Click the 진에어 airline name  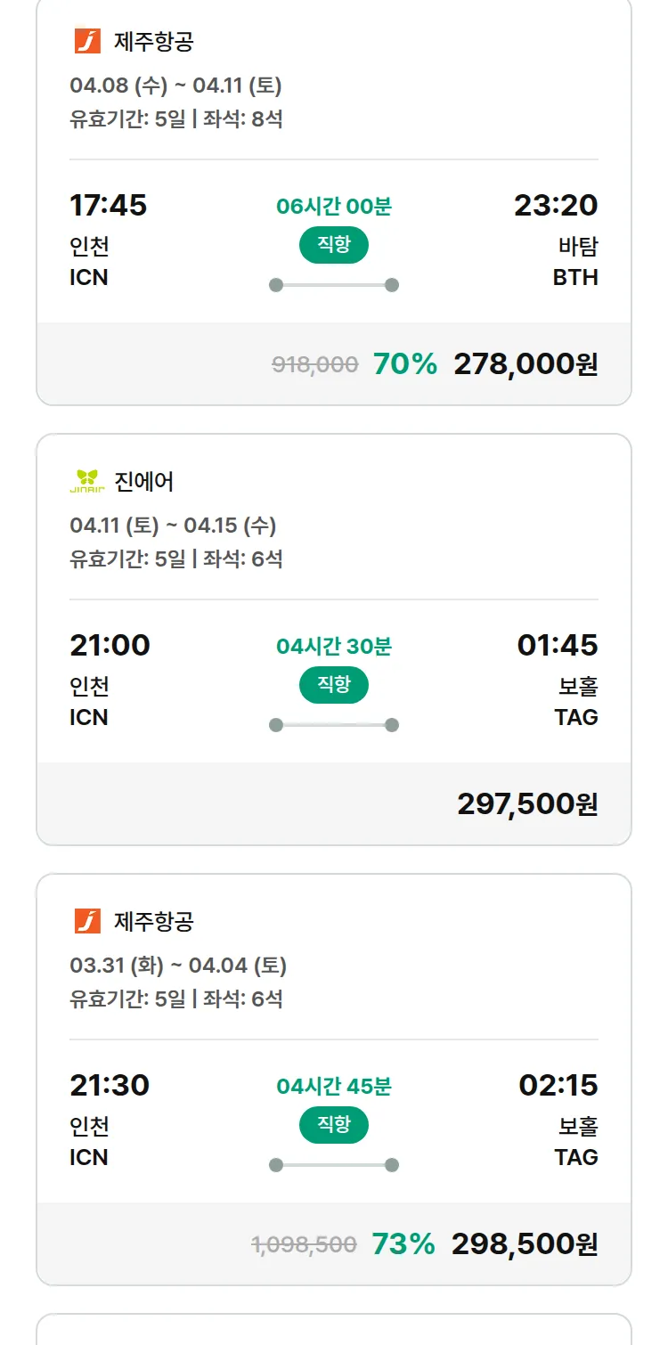tap(144, 481)
